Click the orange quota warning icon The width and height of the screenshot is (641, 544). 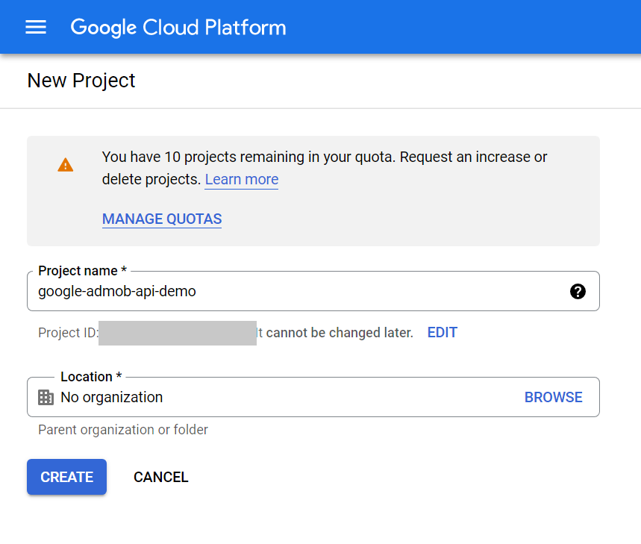coord(66,165)
